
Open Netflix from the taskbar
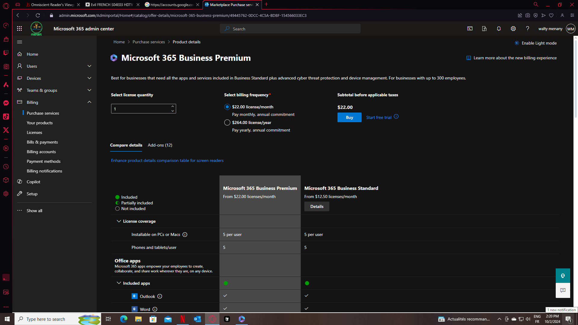pyautogui.click(x=182, y=319)
